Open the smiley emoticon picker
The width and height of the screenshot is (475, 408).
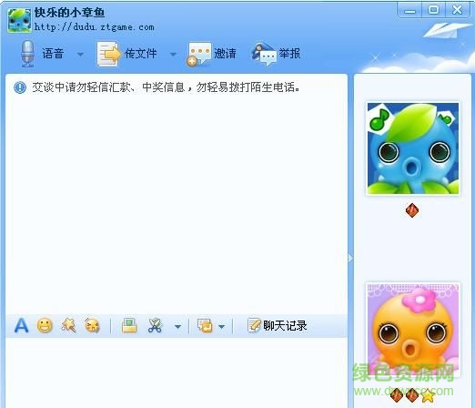(x=45, y=326)
